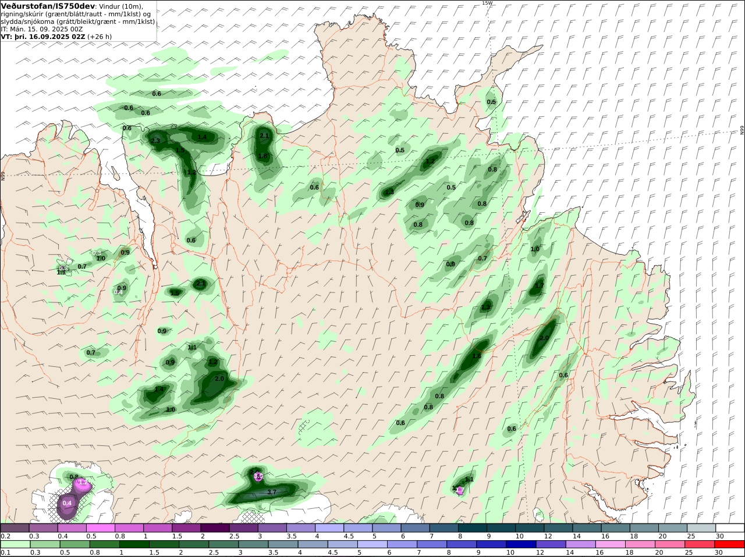Pick the bright red rain swatch starting at 30

729,544
